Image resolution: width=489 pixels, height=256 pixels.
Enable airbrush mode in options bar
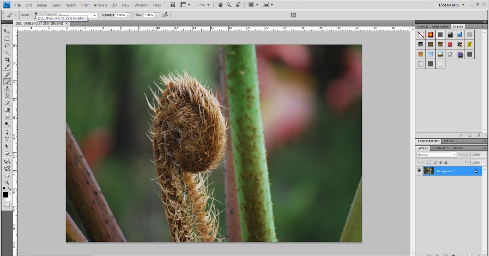(x=165, y=15)
